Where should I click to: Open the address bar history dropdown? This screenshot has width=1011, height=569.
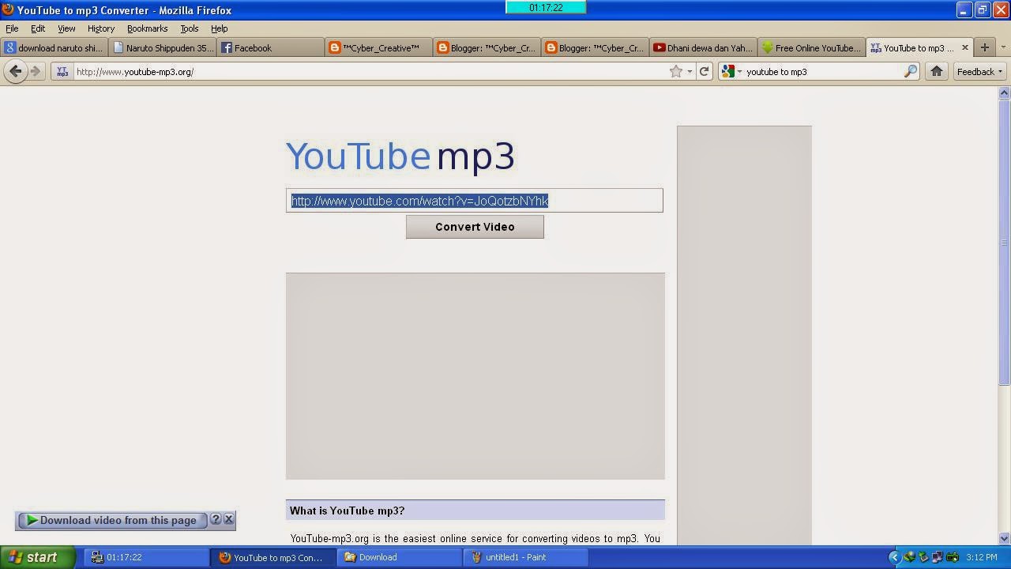(690, 71)
